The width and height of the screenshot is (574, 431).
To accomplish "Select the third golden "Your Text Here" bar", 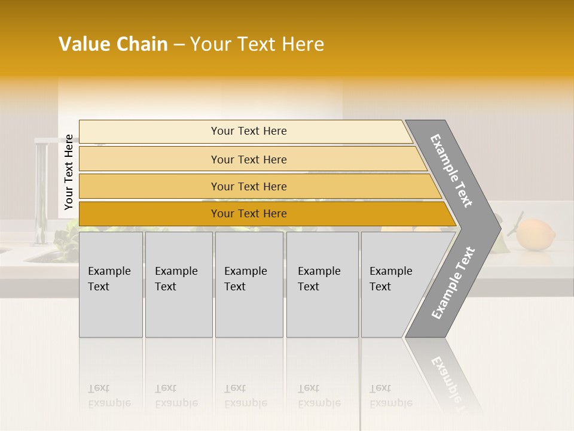I will (x=249, y=186).
